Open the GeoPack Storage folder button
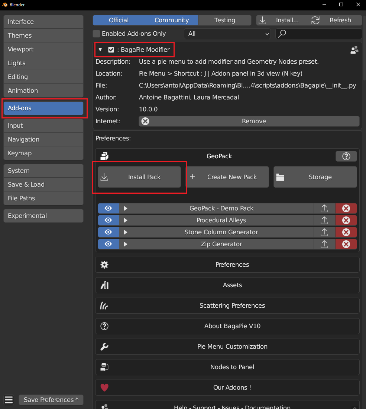The image size is (366, 409). click(315, 177)
